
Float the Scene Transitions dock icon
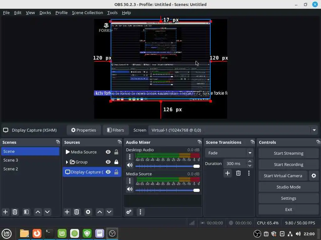click(x=253, y=142)
